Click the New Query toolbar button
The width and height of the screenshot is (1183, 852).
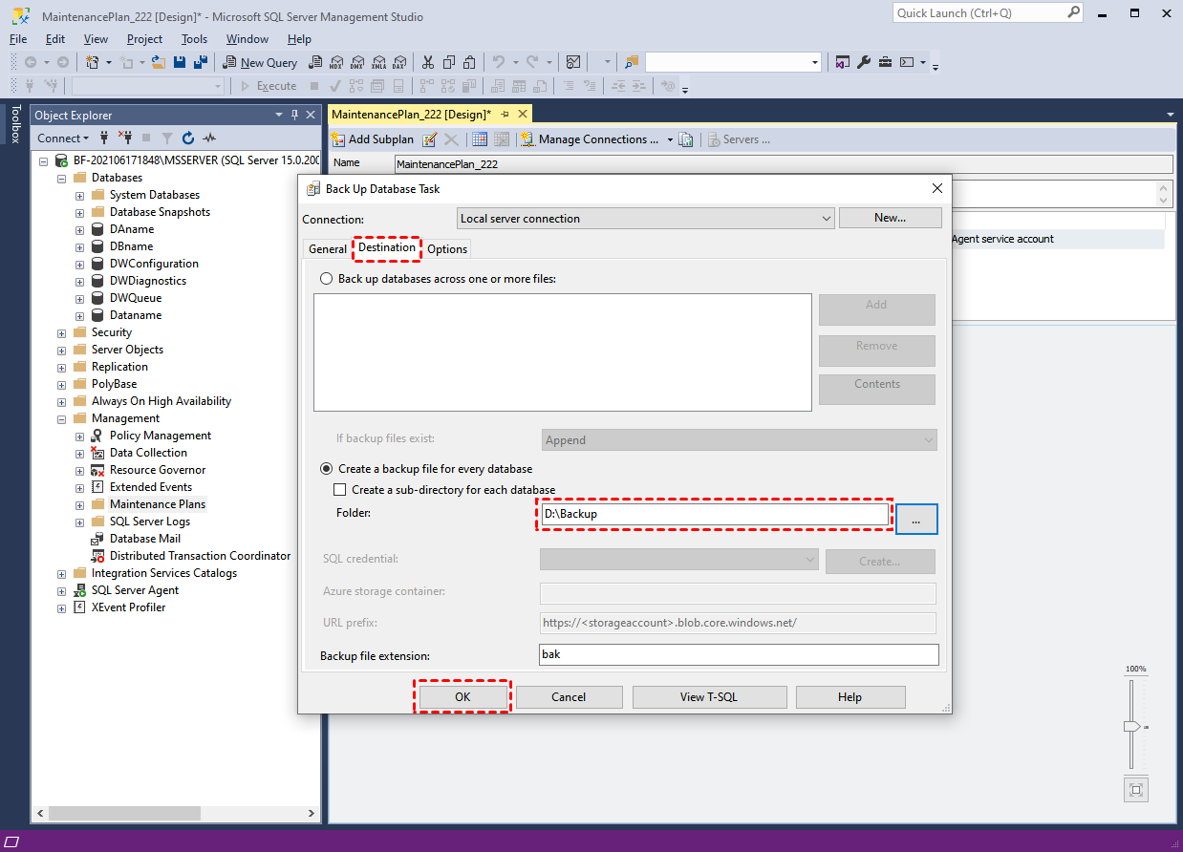click(260, 62)
